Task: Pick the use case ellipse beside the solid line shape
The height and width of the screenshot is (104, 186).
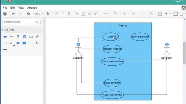Action: click(x=5, y=37)
